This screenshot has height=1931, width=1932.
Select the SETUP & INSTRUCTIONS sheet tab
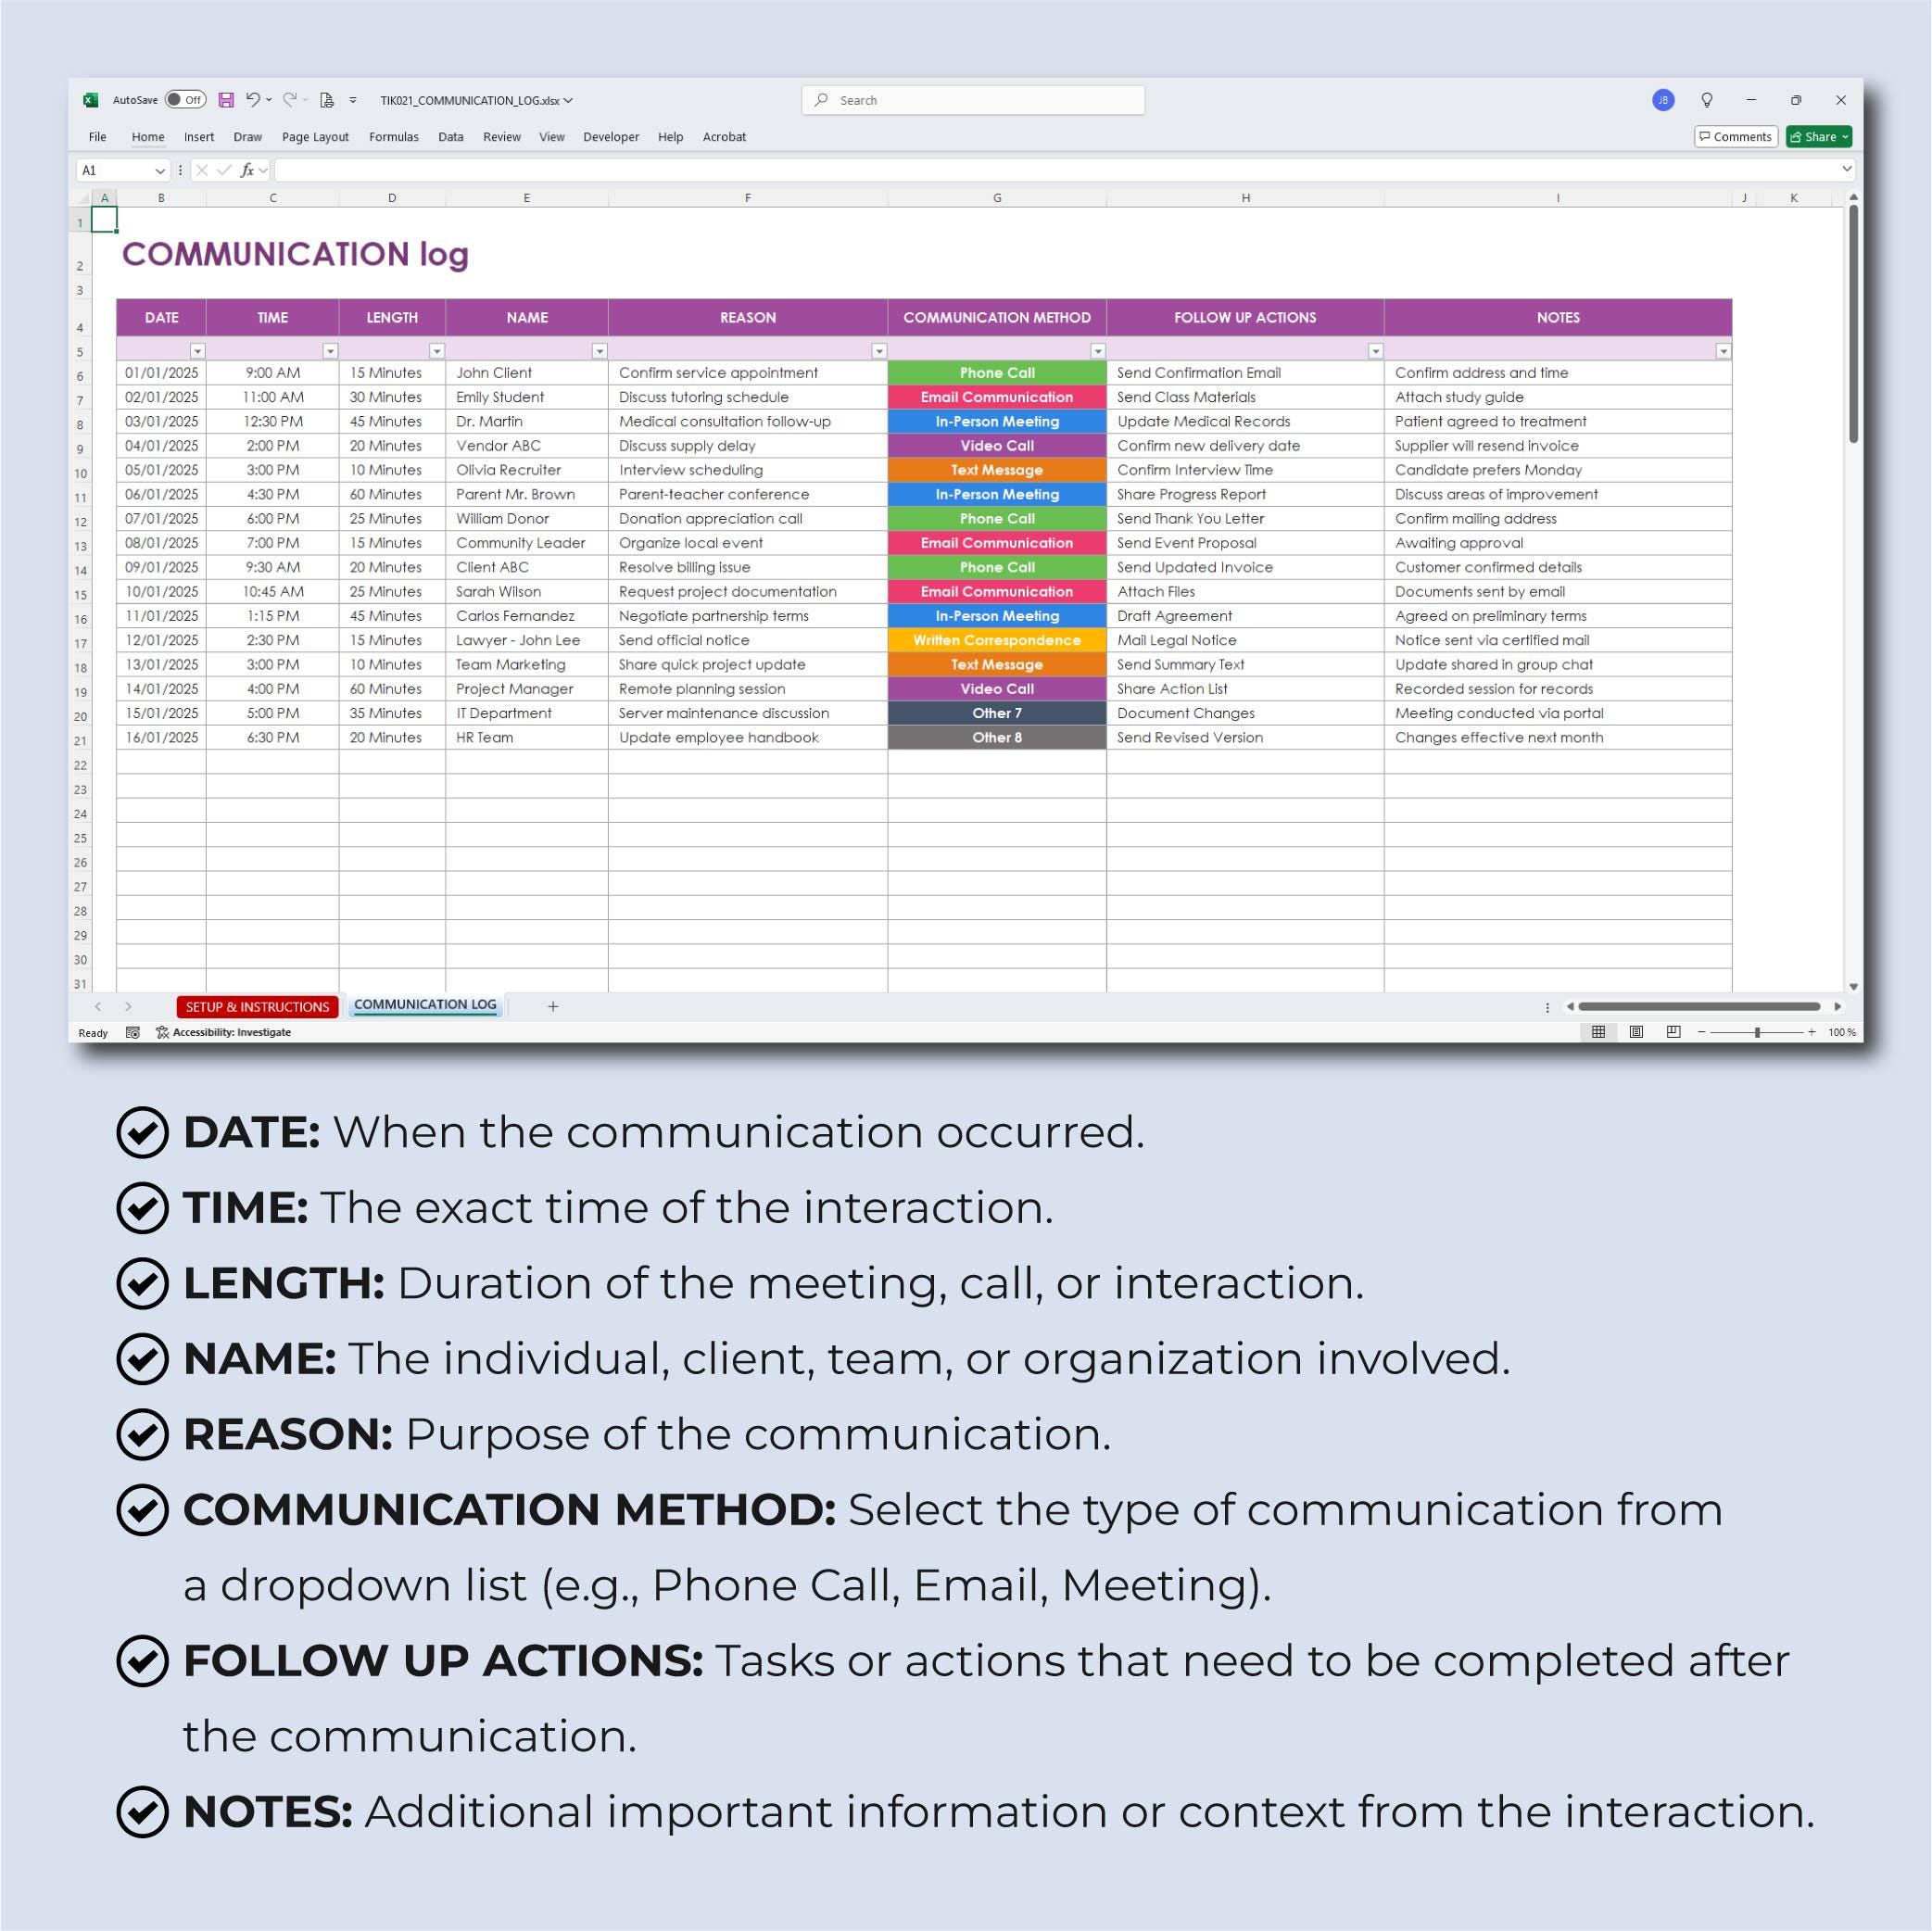pyautogui.click(x=257, y=1007)
